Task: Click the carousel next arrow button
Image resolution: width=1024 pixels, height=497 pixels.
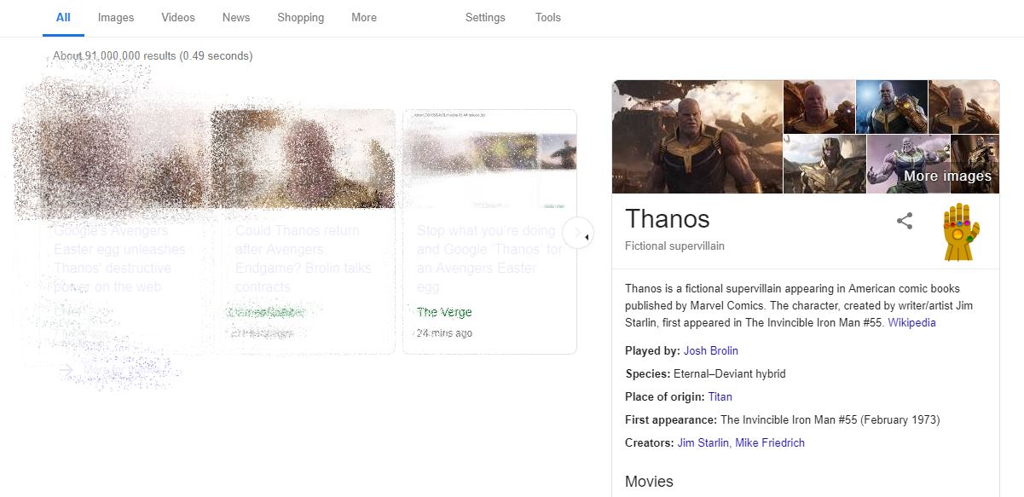Action: pos(578,233)
